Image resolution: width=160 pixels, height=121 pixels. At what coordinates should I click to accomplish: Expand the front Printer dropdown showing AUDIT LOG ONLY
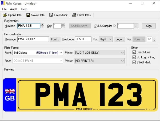99,53
